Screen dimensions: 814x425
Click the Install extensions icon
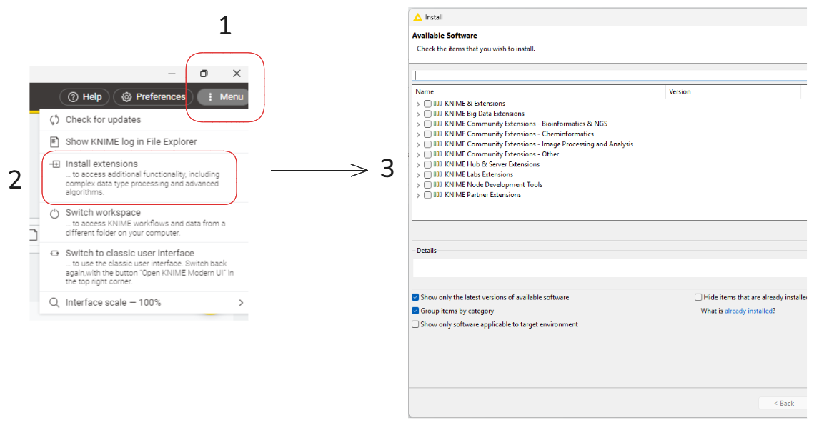[x=54, y=164]
